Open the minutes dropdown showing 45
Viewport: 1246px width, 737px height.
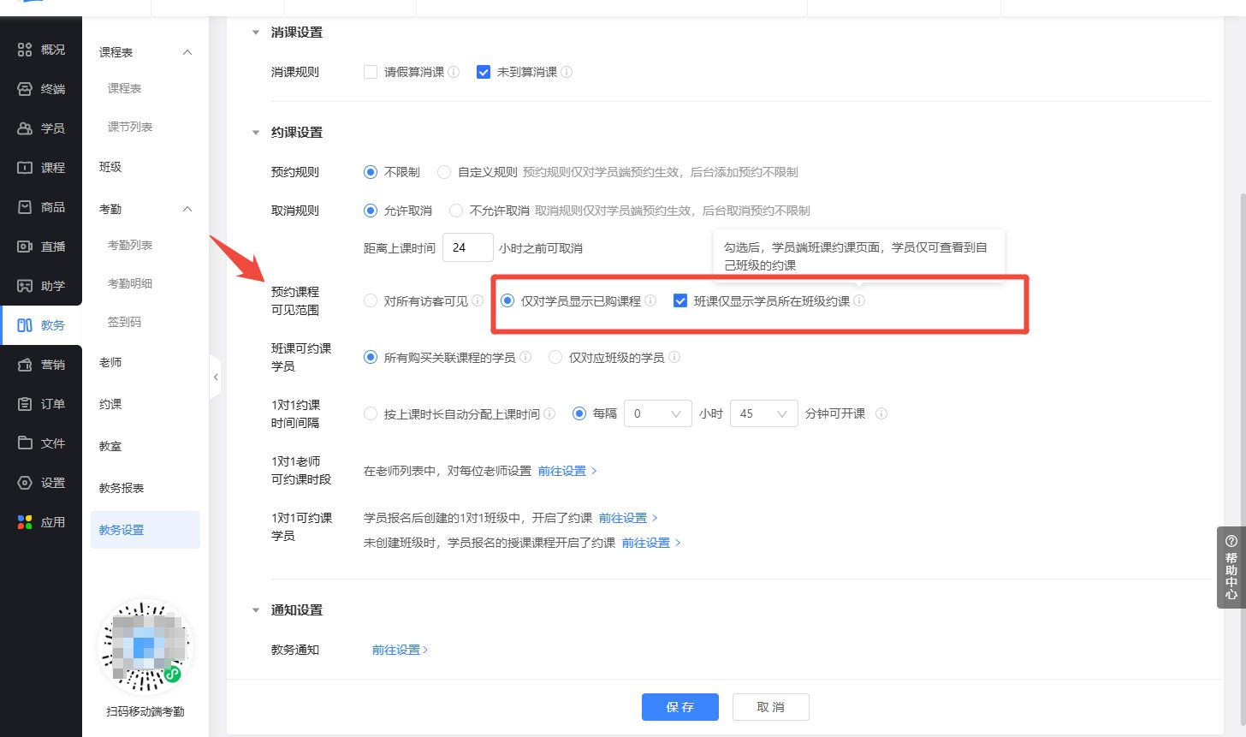click(x=762, y=413)
